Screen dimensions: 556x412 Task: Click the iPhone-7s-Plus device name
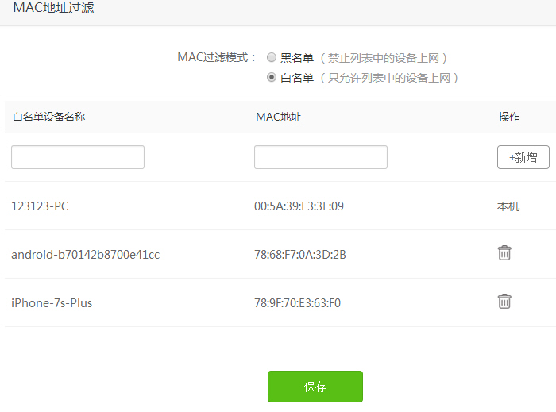click(52, 303)
